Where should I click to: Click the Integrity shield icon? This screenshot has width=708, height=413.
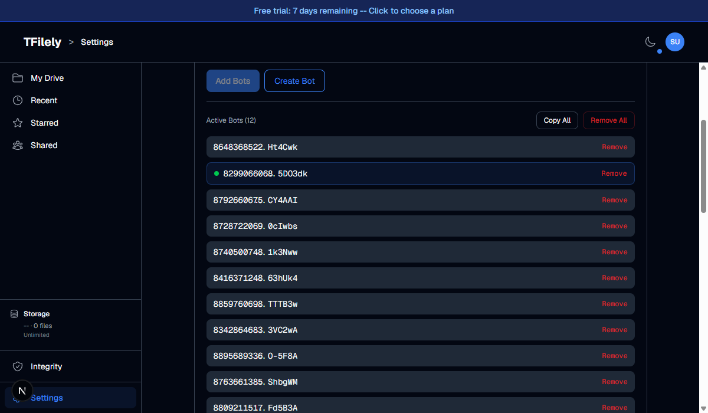pos(18,366)
